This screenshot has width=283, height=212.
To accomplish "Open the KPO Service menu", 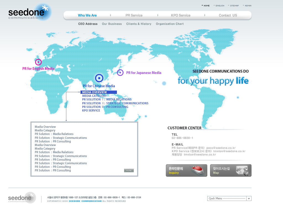I will click(x=180, y=15).
